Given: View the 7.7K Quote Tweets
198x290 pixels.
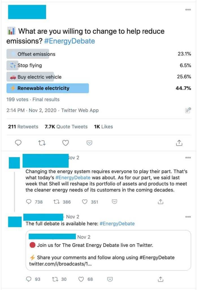Looking at the screenshot, I should coord(66,127).
